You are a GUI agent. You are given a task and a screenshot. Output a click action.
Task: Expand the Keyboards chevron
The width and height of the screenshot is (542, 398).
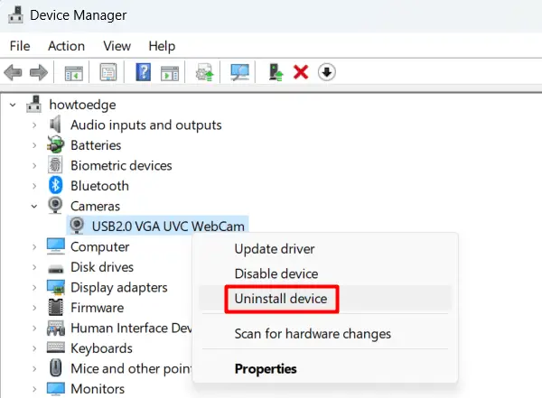point(34,348)
